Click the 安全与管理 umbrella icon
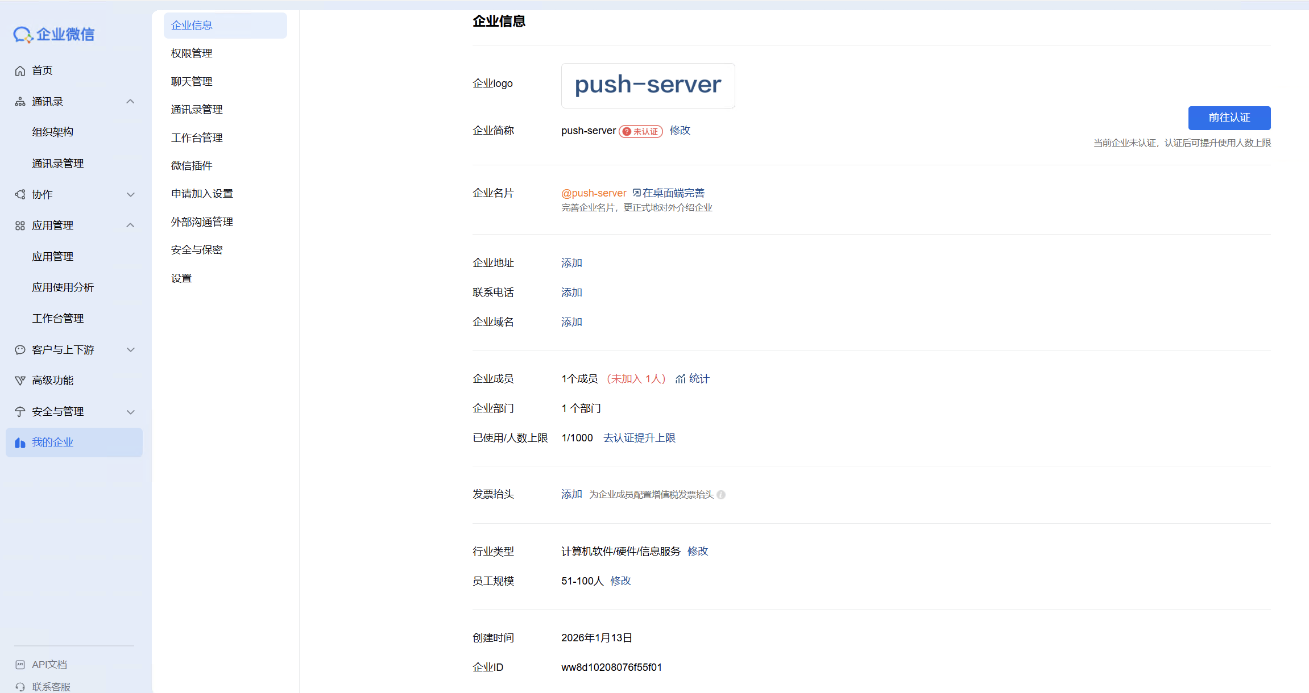 [x=20, y=412]
